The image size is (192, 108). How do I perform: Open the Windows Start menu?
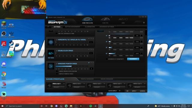click(2, 106)
